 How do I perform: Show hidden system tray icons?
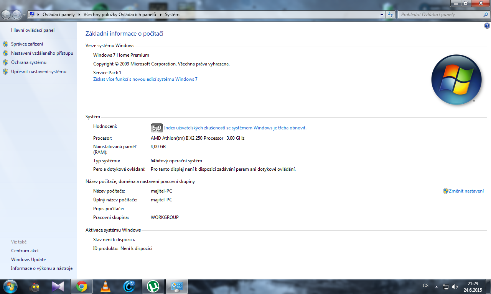436,286
